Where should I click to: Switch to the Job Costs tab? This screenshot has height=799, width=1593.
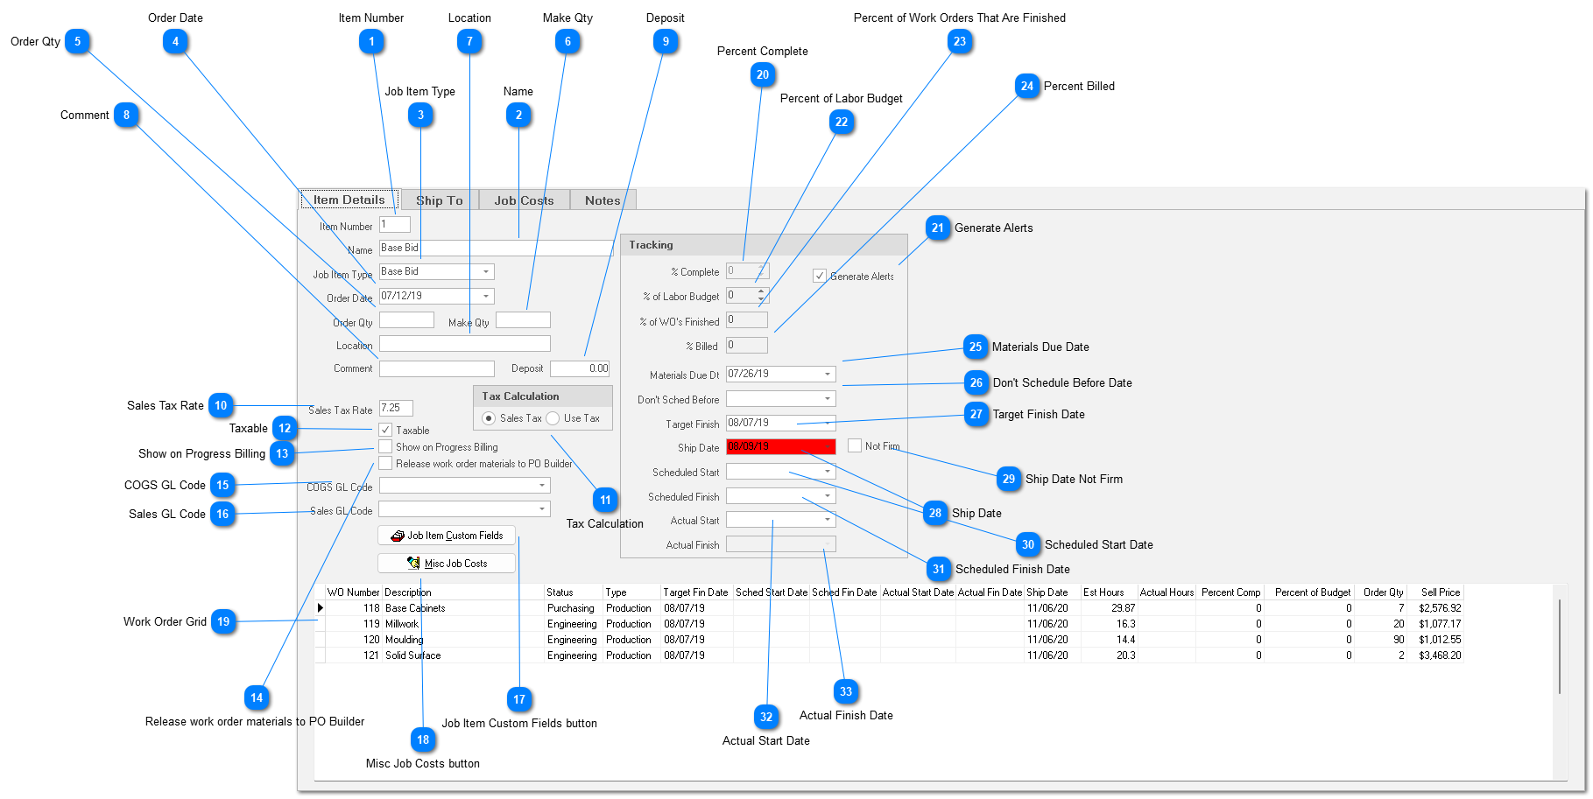coord(524,200)
